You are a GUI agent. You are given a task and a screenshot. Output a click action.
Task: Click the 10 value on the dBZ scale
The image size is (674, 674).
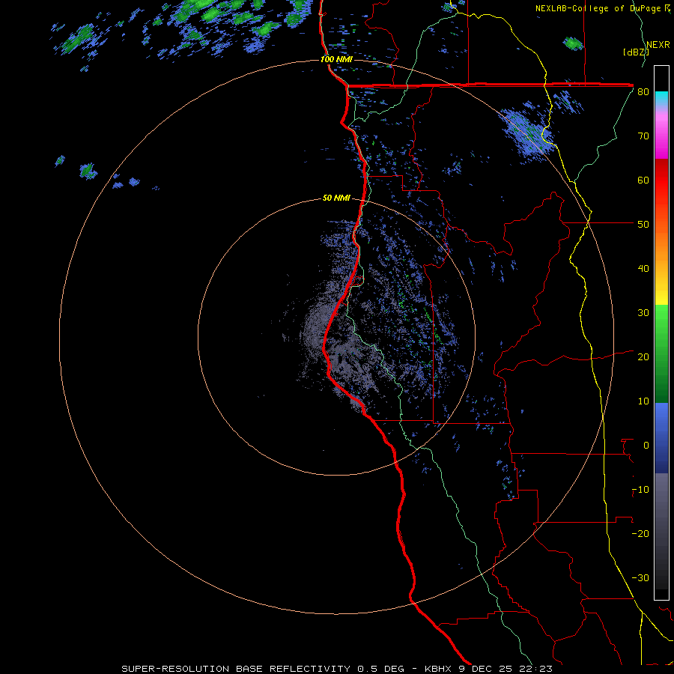click(643, 401)
